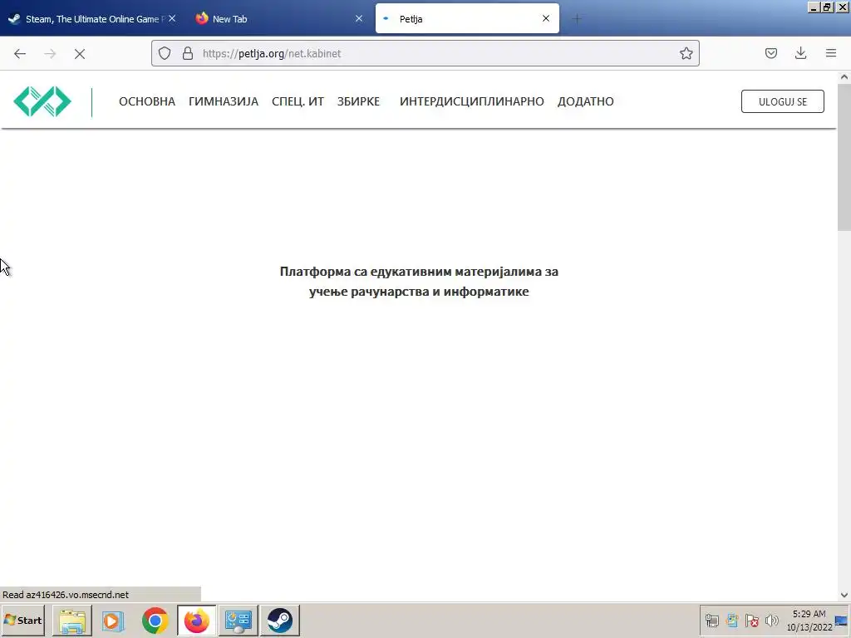Open the СПЕЦ. ИТ menu item
The height and width of the screenshot is (638, 851).
[298, 101]
